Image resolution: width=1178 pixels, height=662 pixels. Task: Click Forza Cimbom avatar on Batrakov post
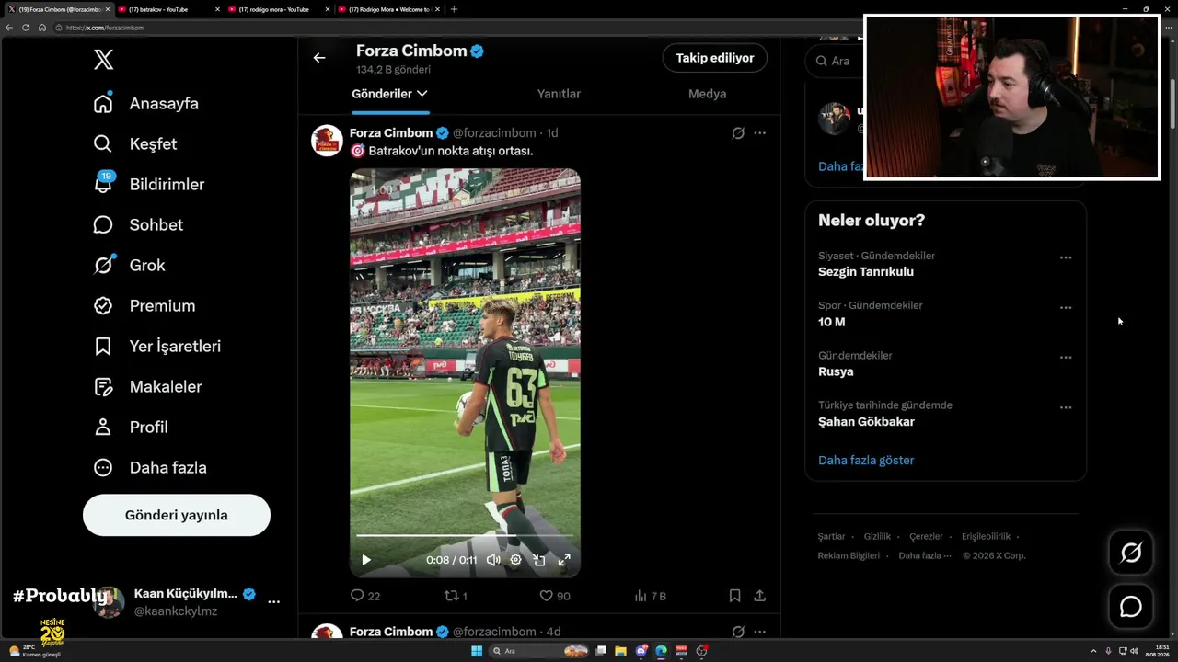point(327,141)
